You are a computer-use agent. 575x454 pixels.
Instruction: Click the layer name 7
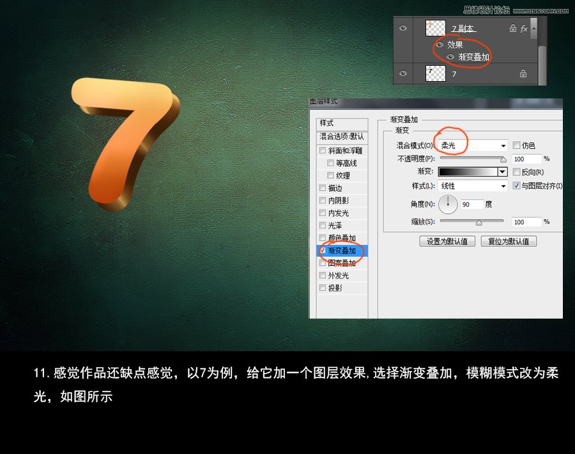(x=454, y=74)
